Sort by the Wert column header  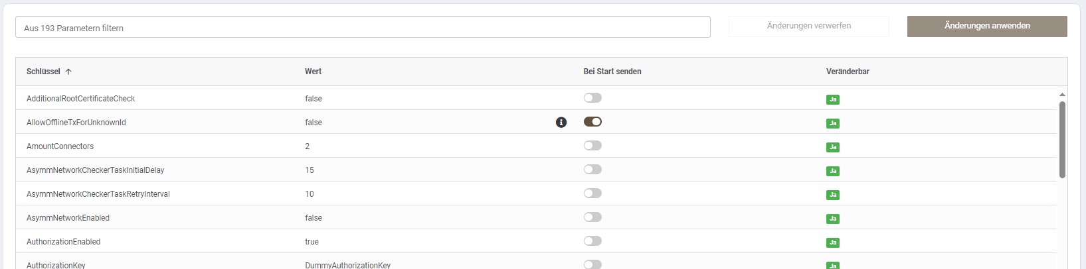(x=313, y=72)
